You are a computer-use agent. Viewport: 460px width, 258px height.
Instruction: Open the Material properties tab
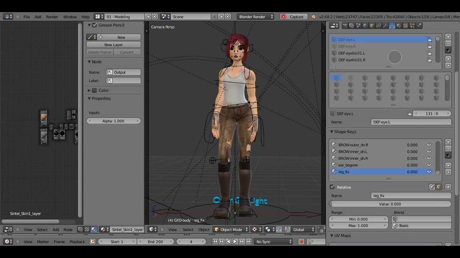point(399,25)
